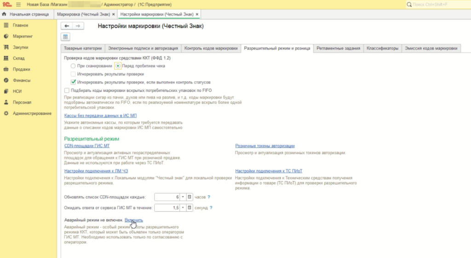
Task: Toggle Игнорировать результаты проверки checkbox
Action: (73, 74)
